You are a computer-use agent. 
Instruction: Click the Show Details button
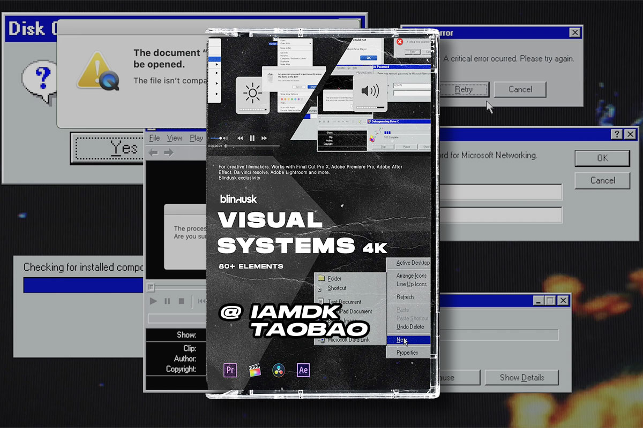pyautogui.click(x=521, y=377)
